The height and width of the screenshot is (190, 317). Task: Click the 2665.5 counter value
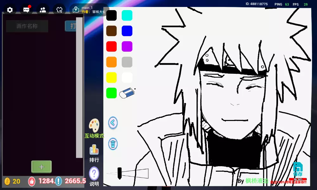[x=75, y=181]
